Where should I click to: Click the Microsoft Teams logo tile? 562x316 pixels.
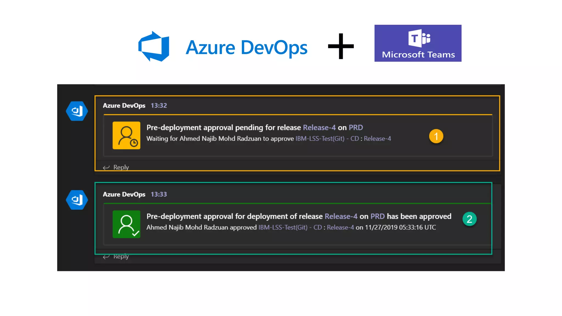click(x=418, y=43)
